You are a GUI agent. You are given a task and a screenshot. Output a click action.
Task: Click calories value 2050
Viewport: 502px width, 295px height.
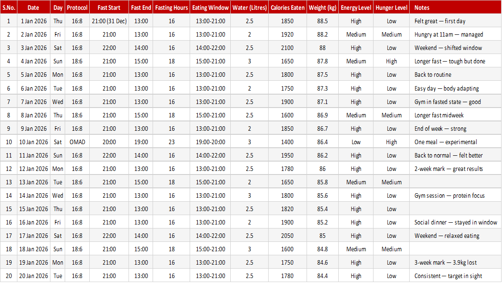tap(287, 236)
